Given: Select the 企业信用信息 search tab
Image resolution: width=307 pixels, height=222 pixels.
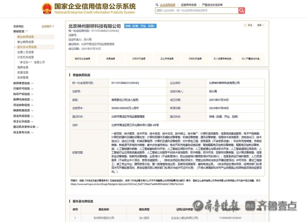Looking at the screenshot, I should pos(168,5).
